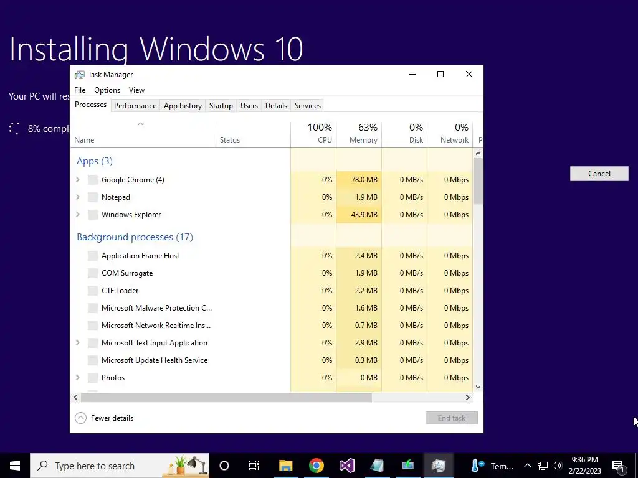Click vertical scrollbar down arrow

pos(478,387)
